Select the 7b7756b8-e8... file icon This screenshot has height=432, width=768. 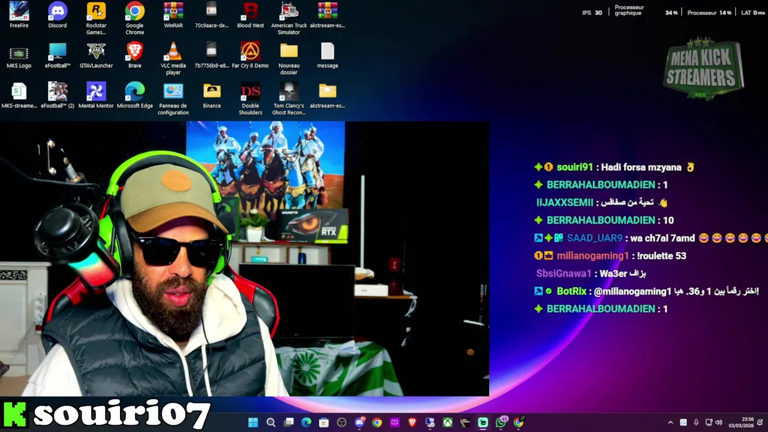click(212, 56)
